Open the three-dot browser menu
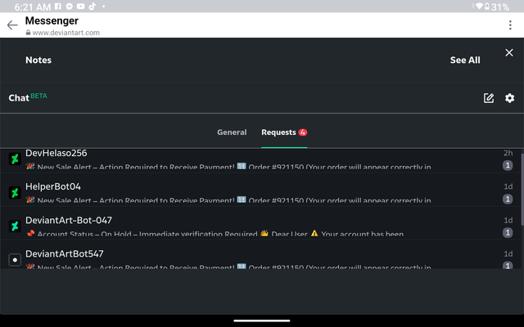The width and height of the screenshot is (524, 327). point(510,25)
